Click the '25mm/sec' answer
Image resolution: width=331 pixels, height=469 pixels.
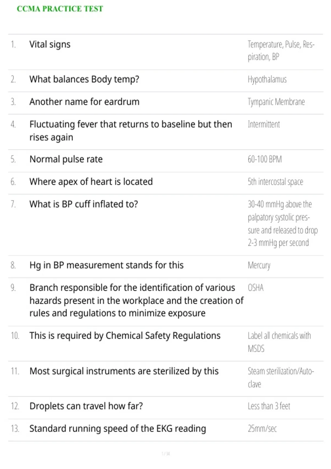point(262,428)
